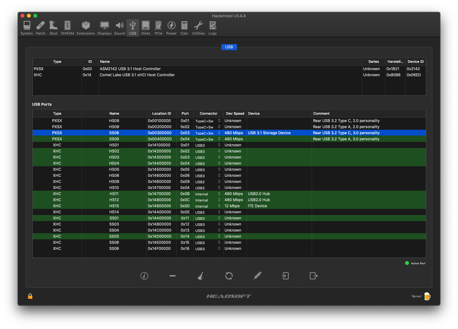The height and width of the screenshot is (329, 458).
Task: Open the PCIe toolbar section
Action: tap(158, 28)
